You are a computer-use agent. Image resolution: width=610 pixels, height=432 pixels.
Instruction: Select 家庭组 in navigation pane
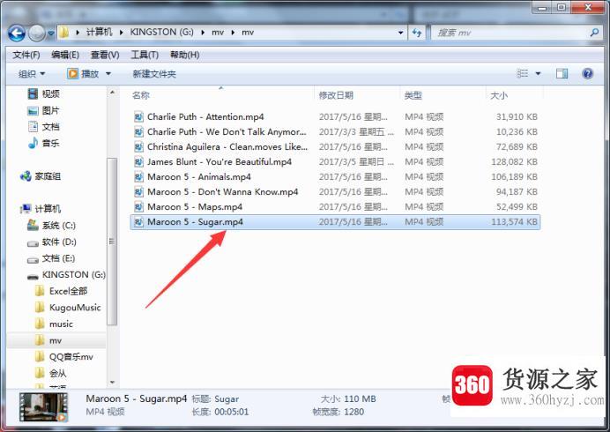(x=41, y=176)
